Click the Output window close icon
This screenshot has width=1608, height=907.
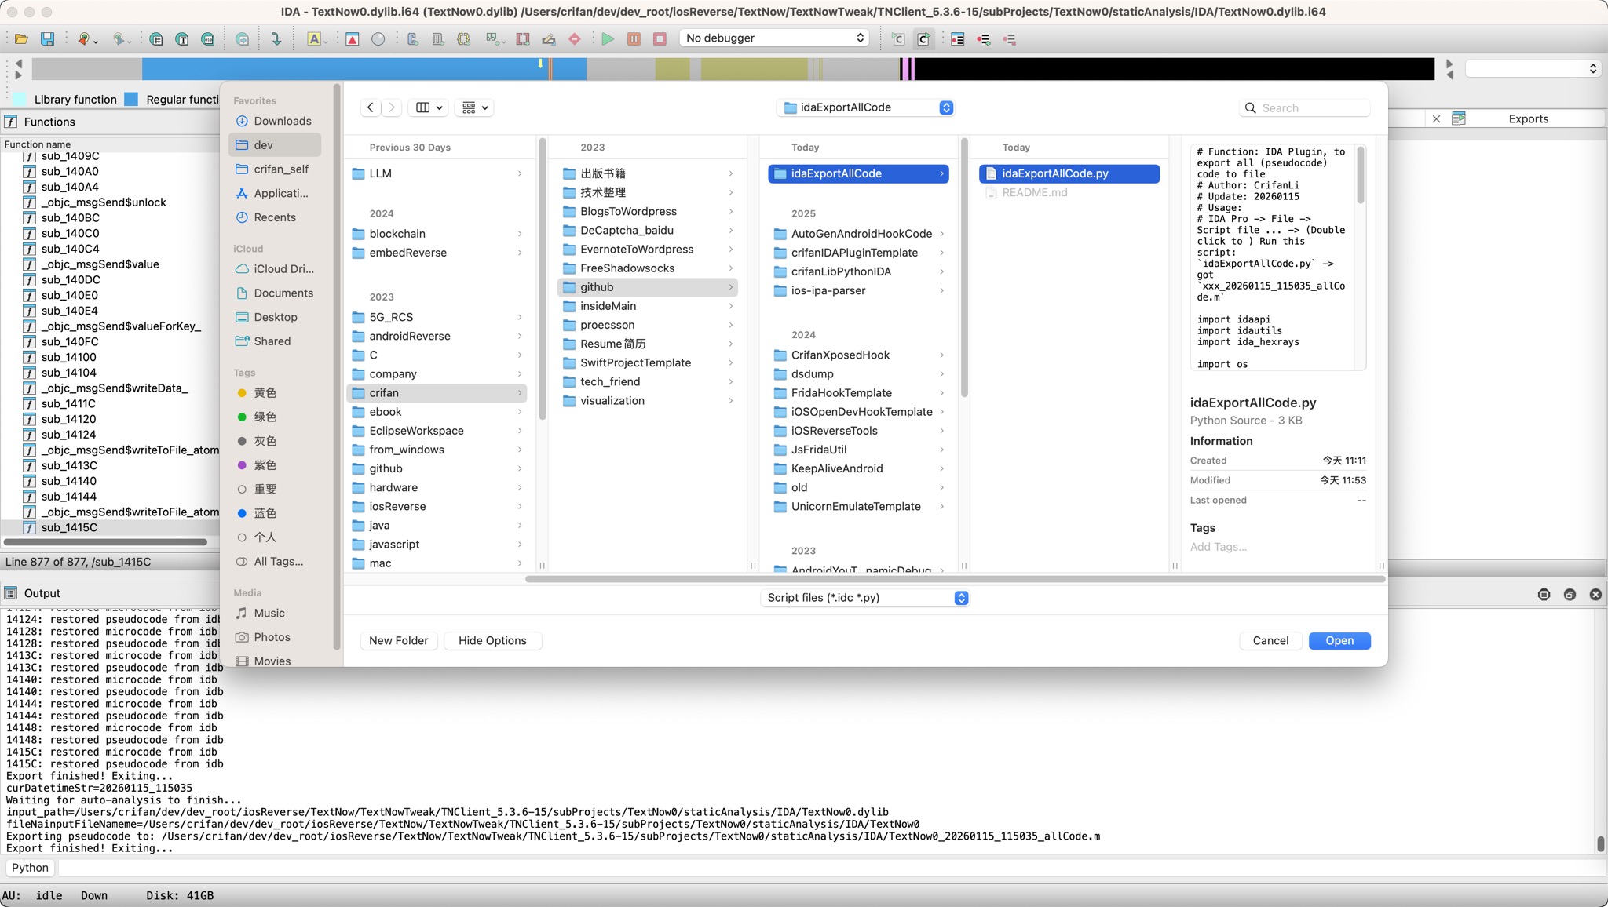[1595, 595]
